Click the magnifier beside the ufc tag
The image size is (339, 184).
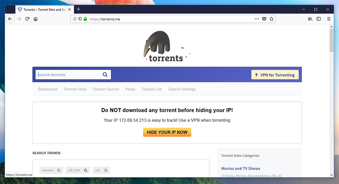pos(106,170)
